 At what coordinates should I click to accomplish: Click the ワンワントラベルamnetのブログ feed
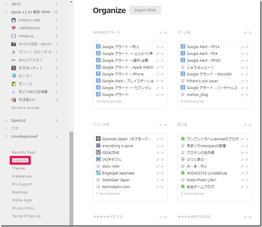point(212,139)
